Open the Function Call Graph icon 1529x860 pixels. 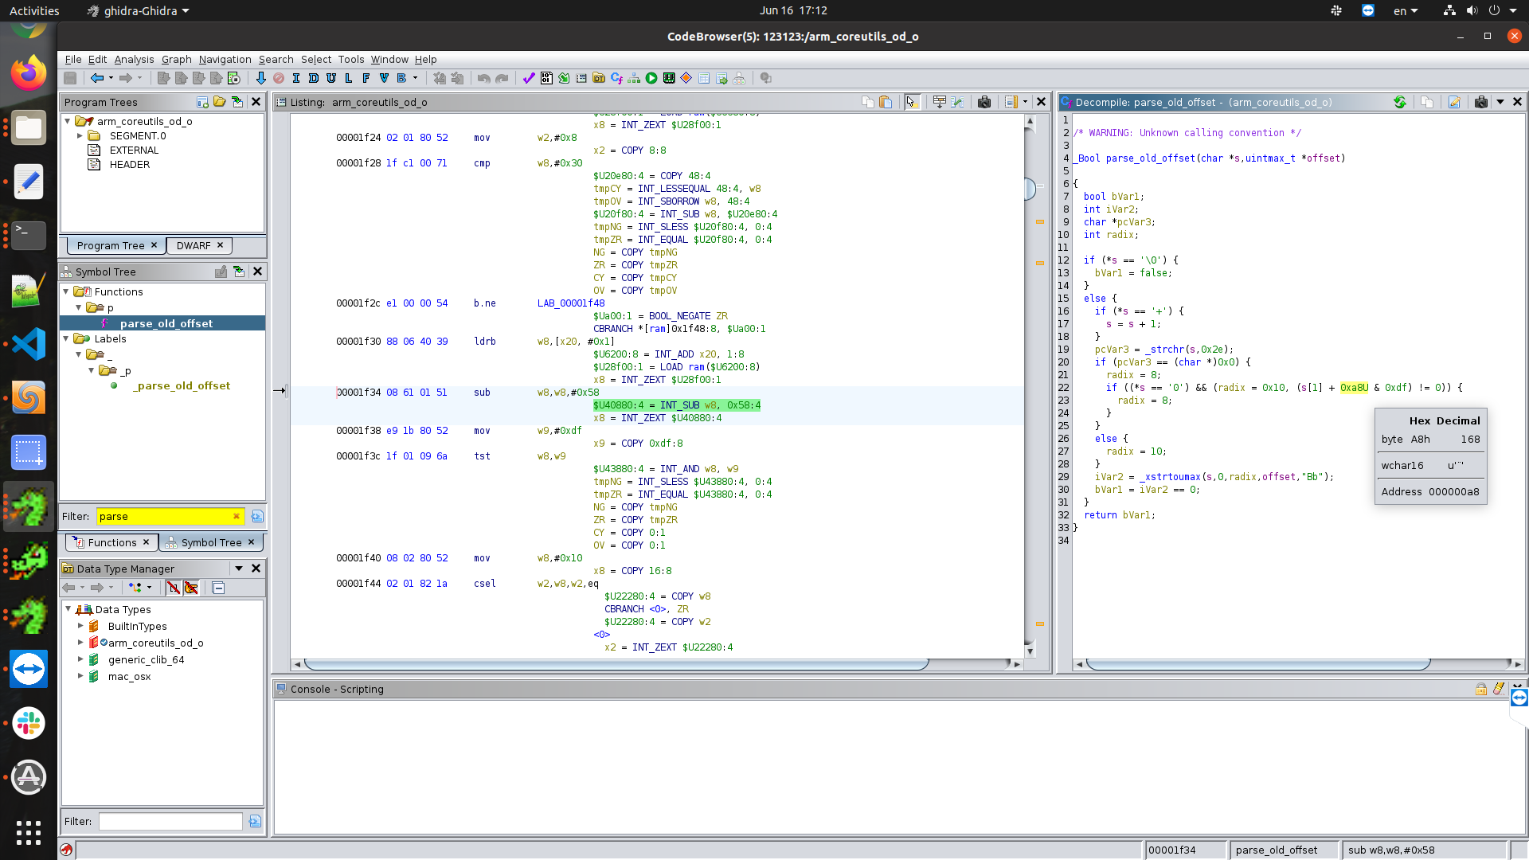point(632,78)
